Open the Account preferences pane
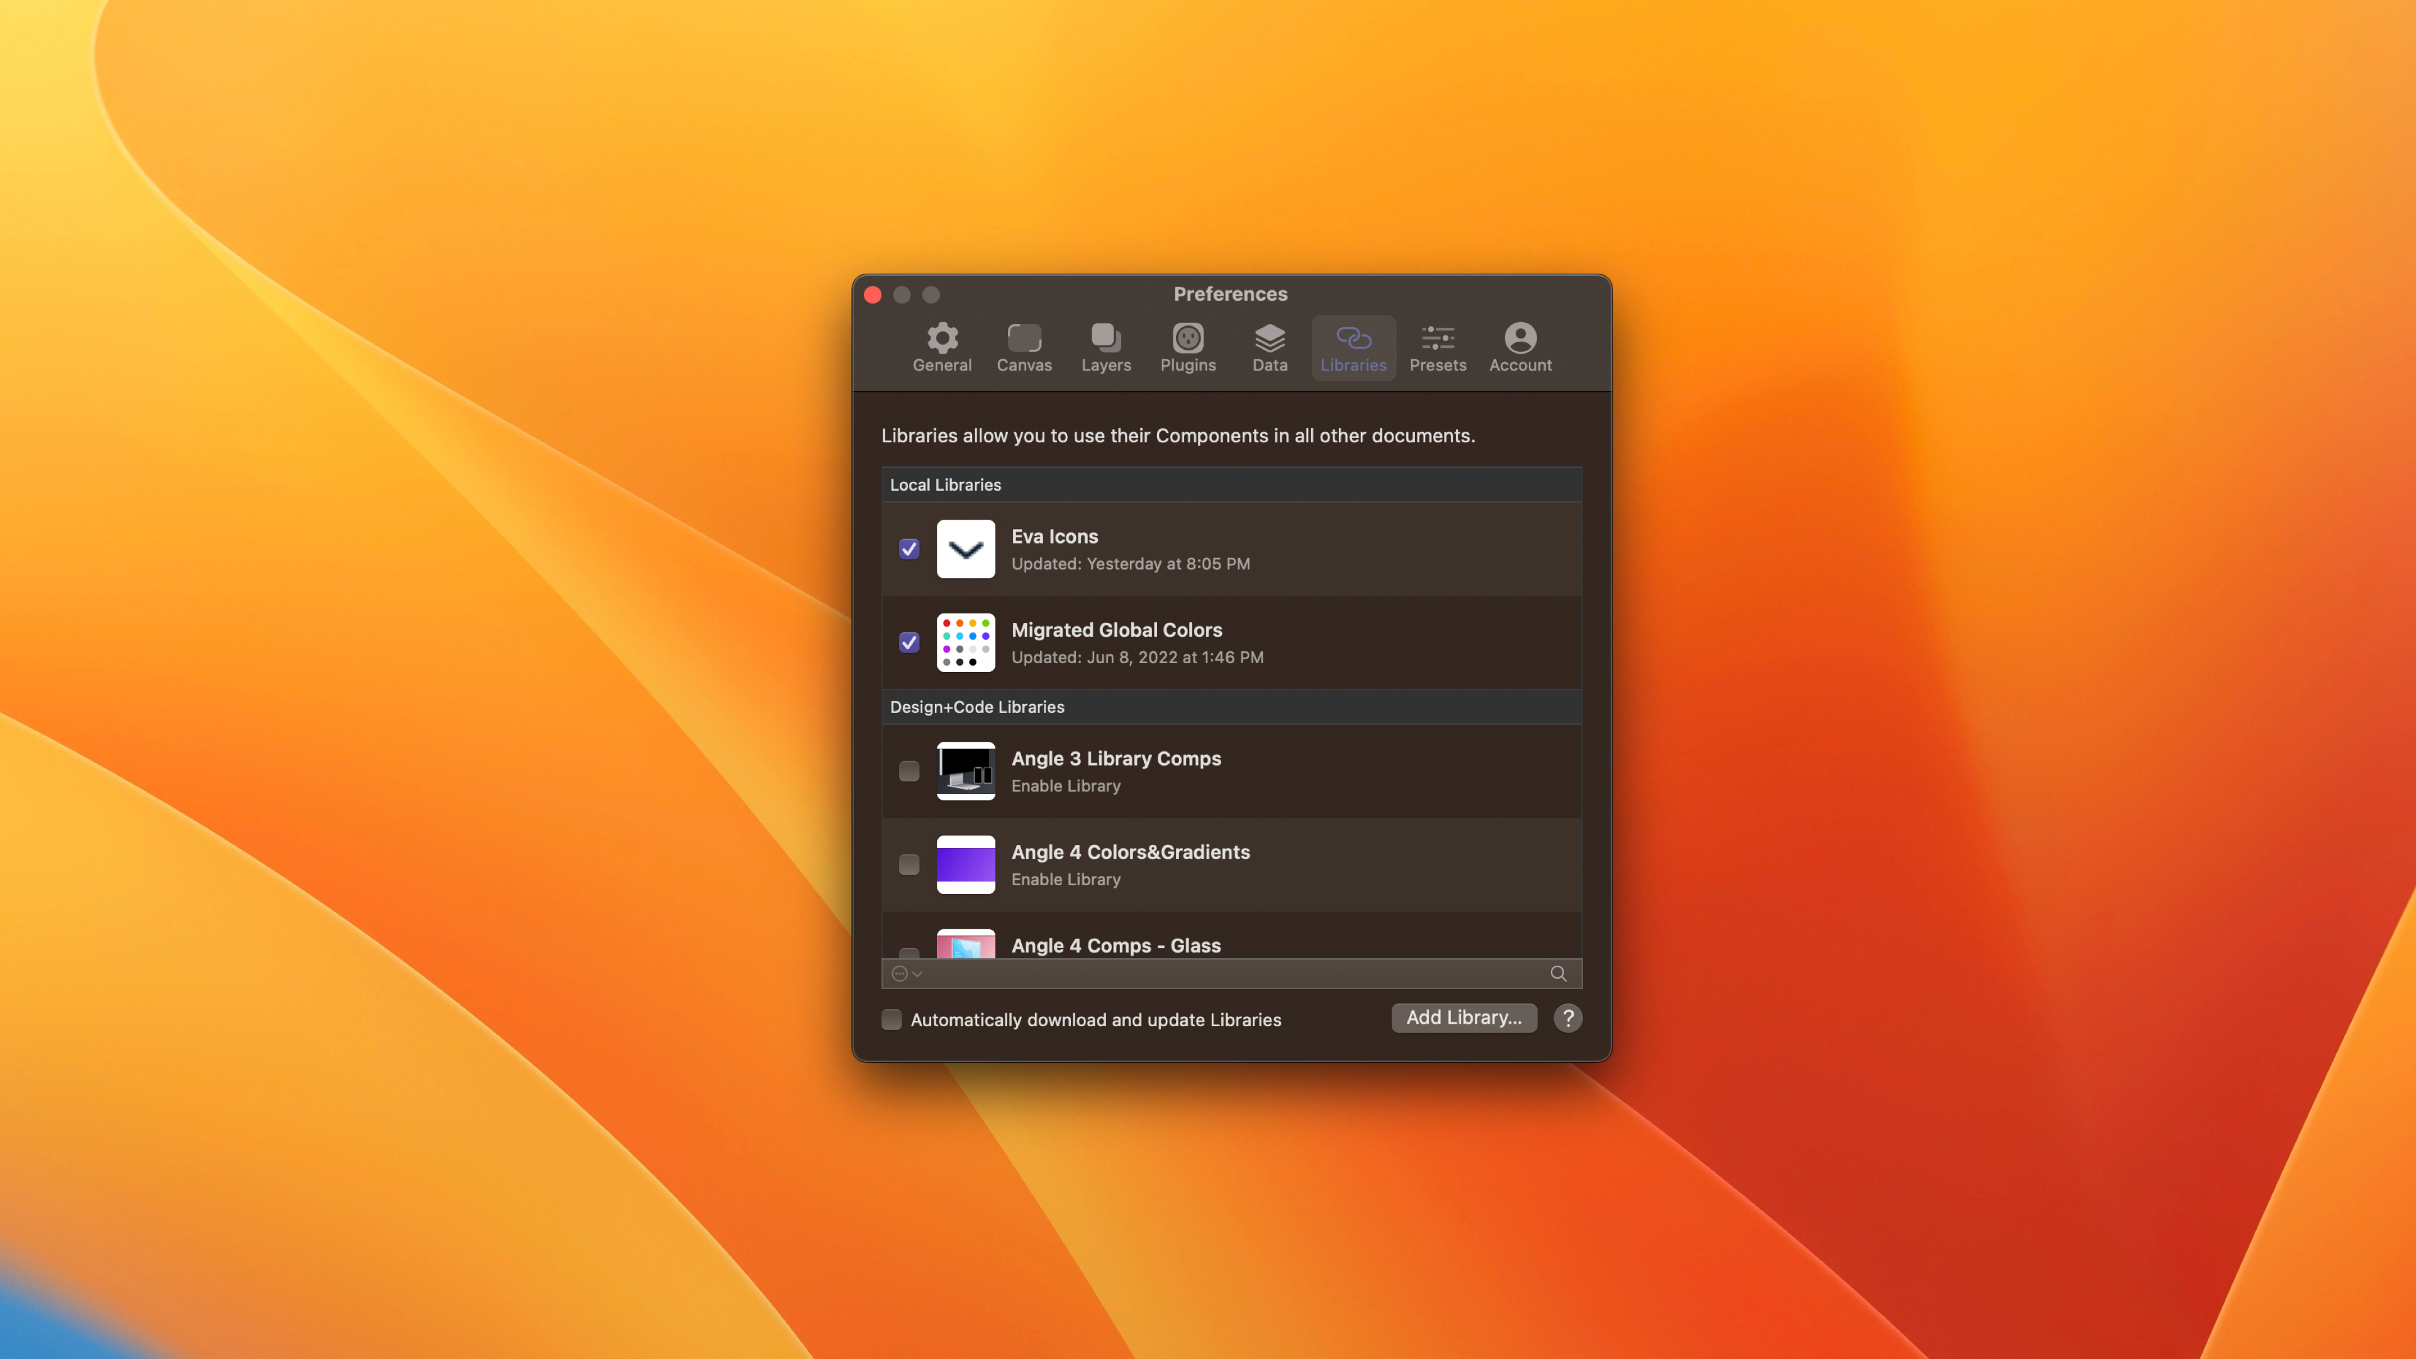Viewport: 2416px width, 1359px height. [x=1519, y=347]
